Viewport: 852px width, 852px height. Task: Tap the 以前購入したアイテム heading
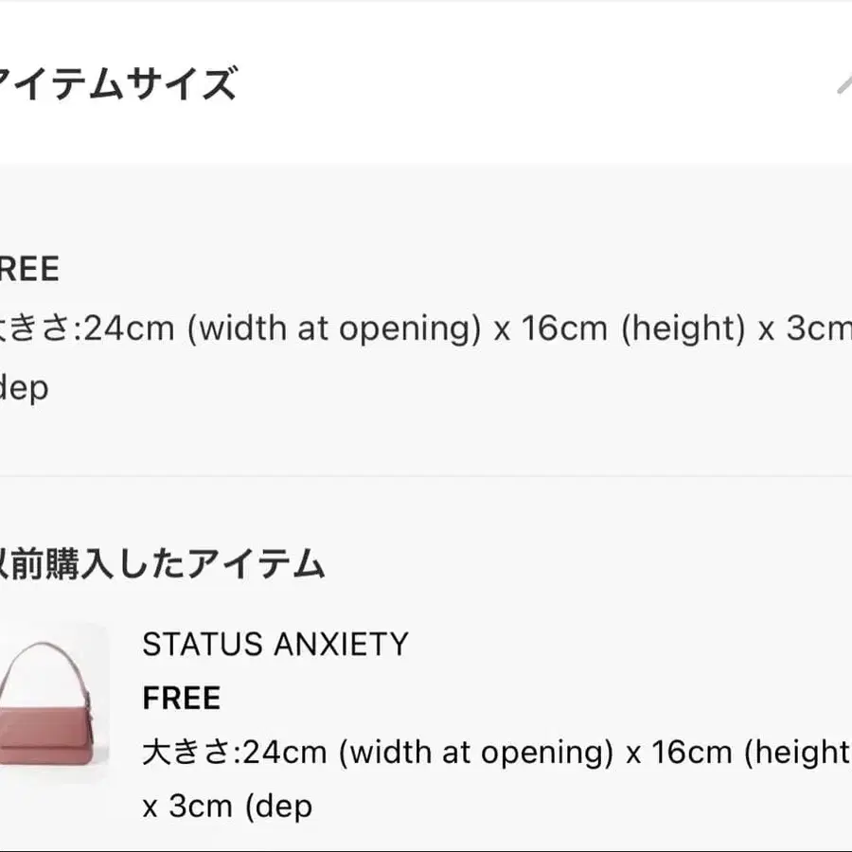coord(161,564)
